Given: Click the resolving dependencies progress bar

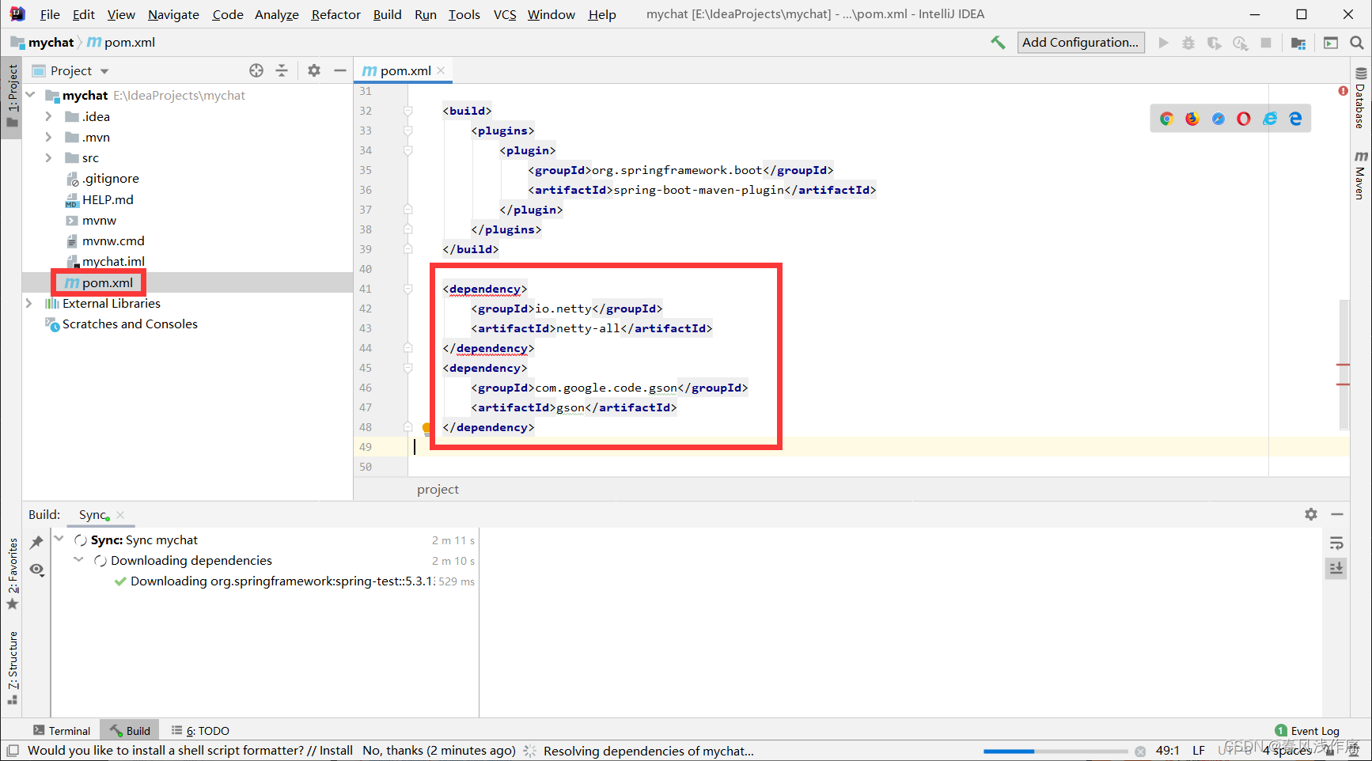Looking at the screenshot, I should (1056, 752).
